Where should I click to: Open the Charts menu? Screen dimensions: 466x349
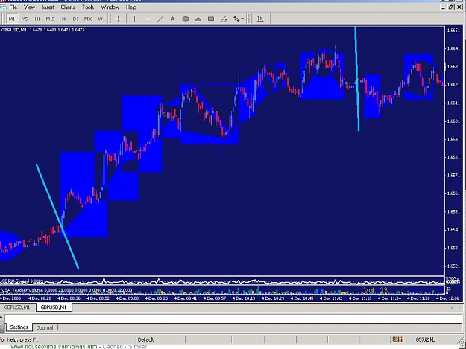click(68, 7)
